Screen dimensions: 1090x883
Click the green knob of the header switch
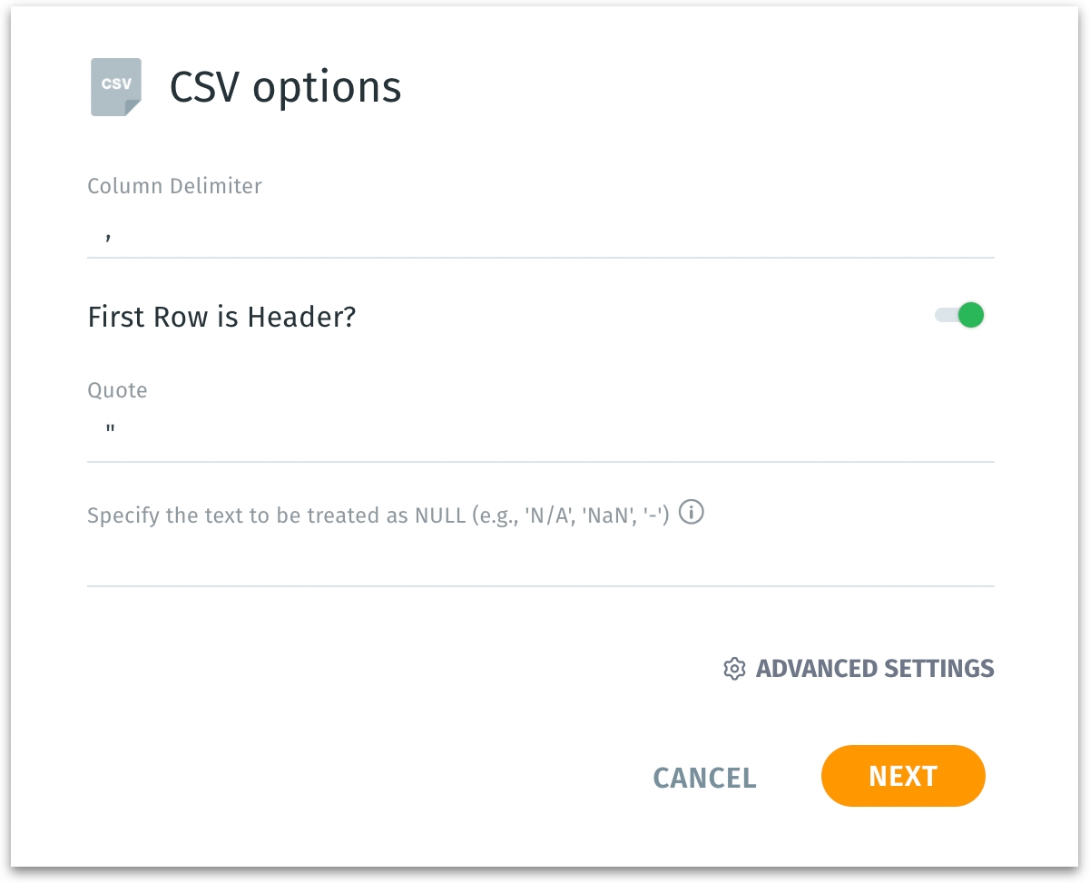point(971,316)
